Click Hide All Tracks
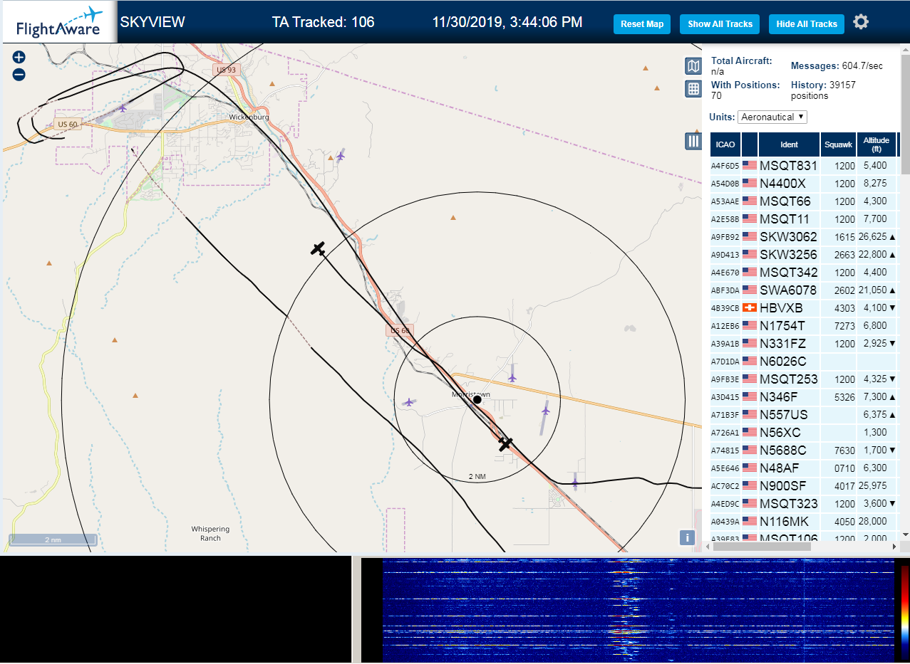910x664 pixels. tap(807, 23)
